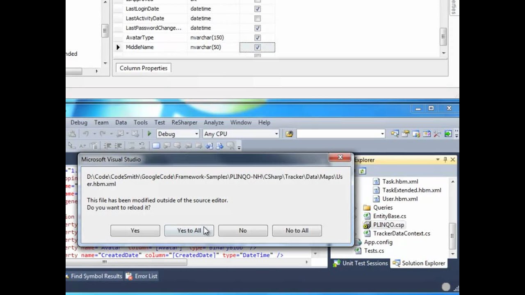Switch to the Unit Test Sessions tab
The width and height of the screenshot is (525, 295).
pos(360,263)
